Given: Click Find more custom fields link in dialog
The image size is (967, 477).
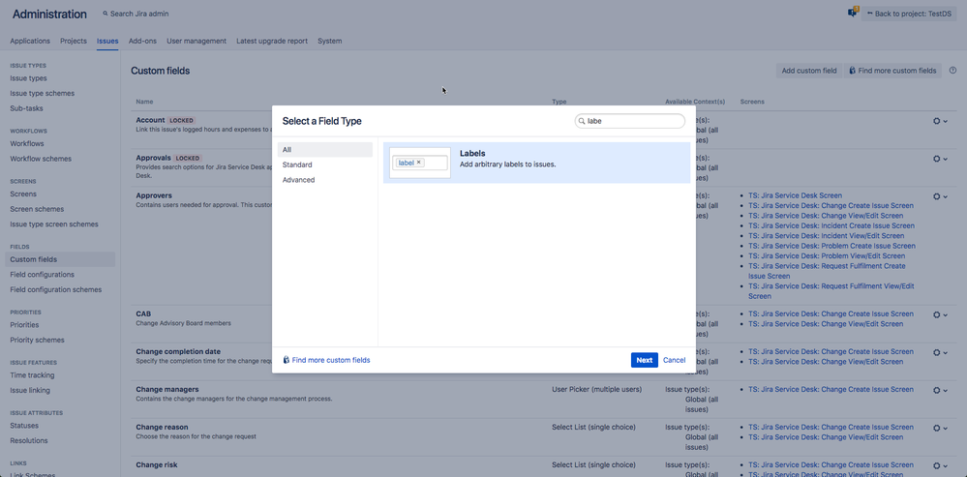Looking at the screenshot, I should point(331,360).
